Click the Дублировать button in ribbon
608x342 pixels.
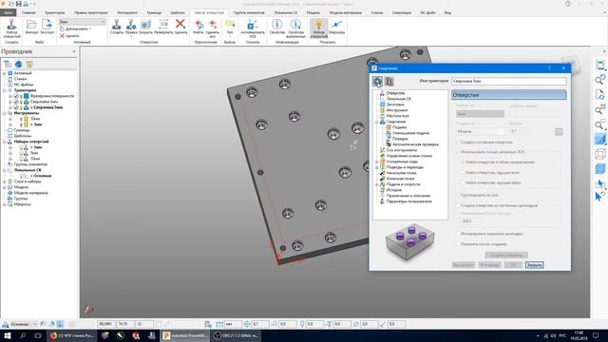tap(76, 29)
